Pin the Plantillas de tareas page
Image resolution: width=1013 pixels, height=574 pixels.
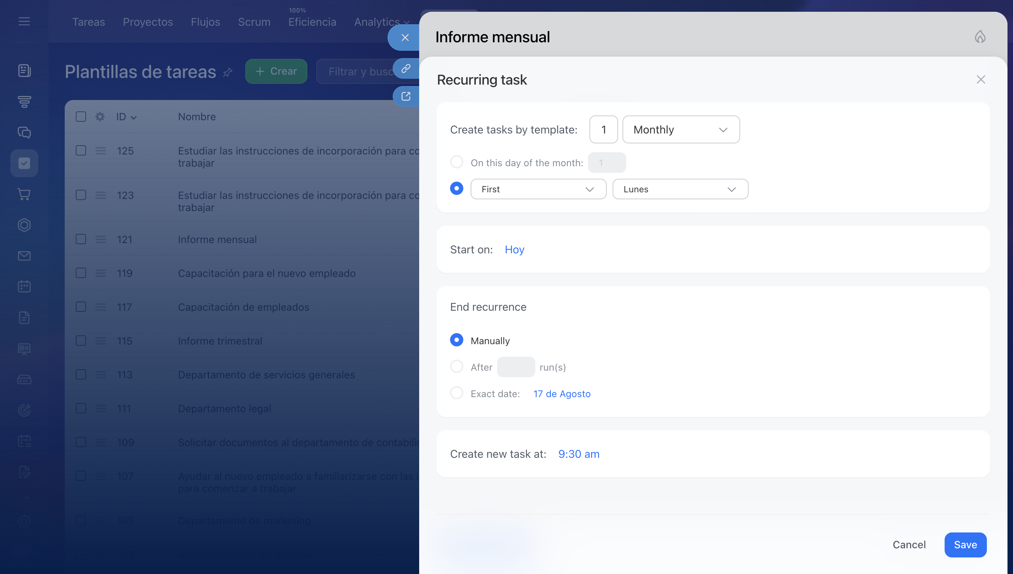228,72
